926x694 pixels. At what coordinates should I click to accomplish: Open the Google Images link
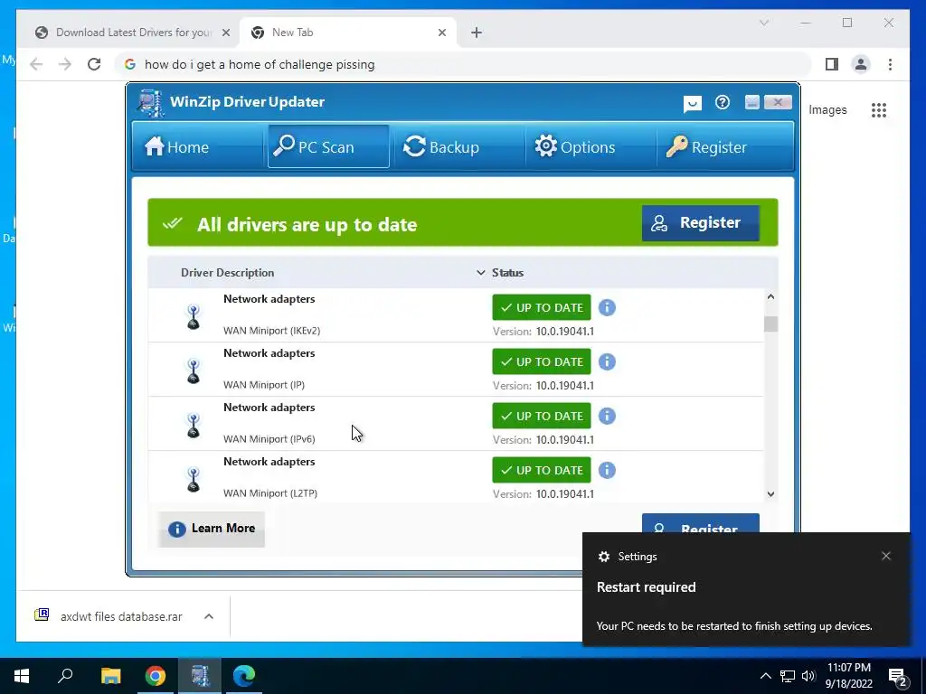point(827,109)
